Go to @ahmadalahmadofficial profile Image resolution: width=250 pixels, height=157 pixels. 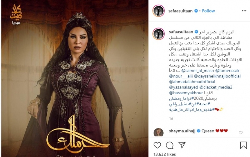click(x=192, y=82)
